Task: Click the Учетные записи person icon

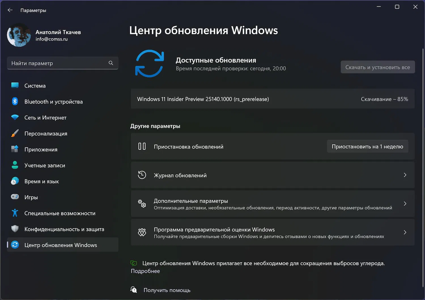Action: pos(15,165)
